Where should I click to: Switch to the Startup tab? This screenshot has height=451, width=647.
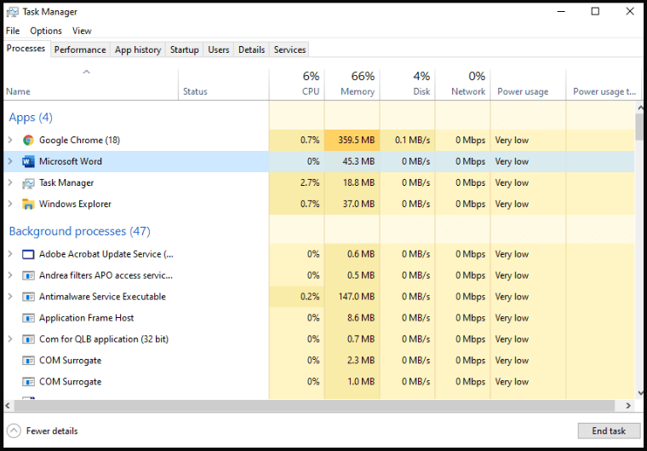coord(184,49)
